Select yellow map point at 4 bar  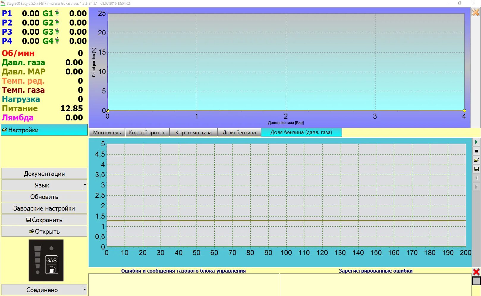(464, 111)
